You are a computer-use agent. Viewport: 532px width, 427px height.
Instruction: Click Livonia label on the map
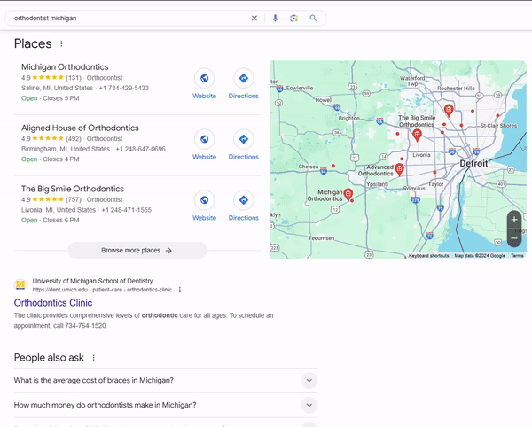(421, 155)
